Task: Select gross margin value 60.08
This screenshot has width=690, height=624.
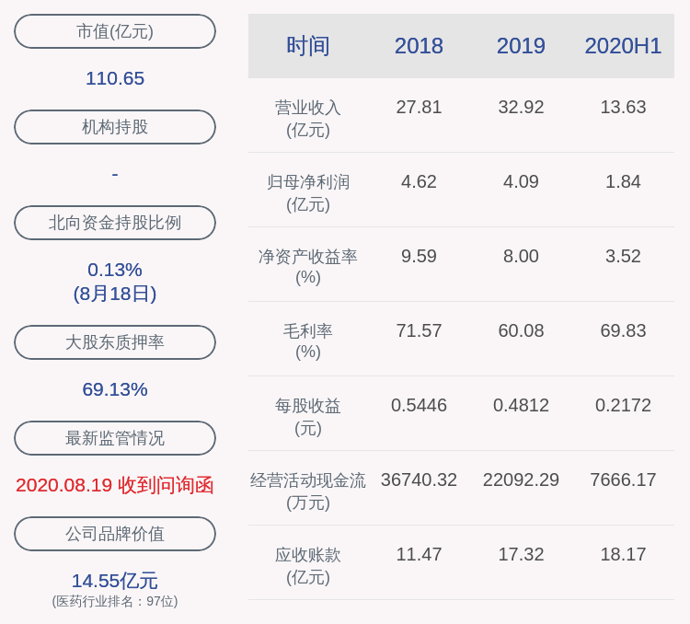Action: [521, 330]
